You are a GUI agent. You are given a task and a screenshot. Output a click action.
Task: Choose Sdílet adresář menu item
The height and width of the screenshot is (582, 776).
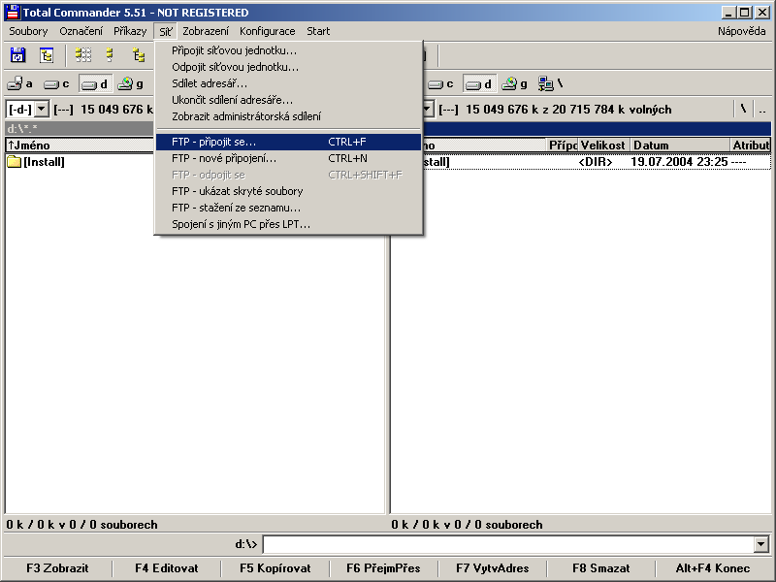pyautogui.click(x=289, y=83)
